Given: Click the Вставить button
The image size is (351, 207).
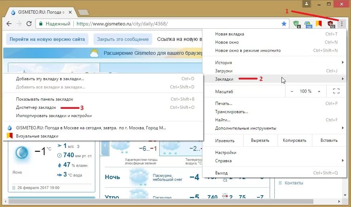Looking at the screenshot, I should 329,140.
